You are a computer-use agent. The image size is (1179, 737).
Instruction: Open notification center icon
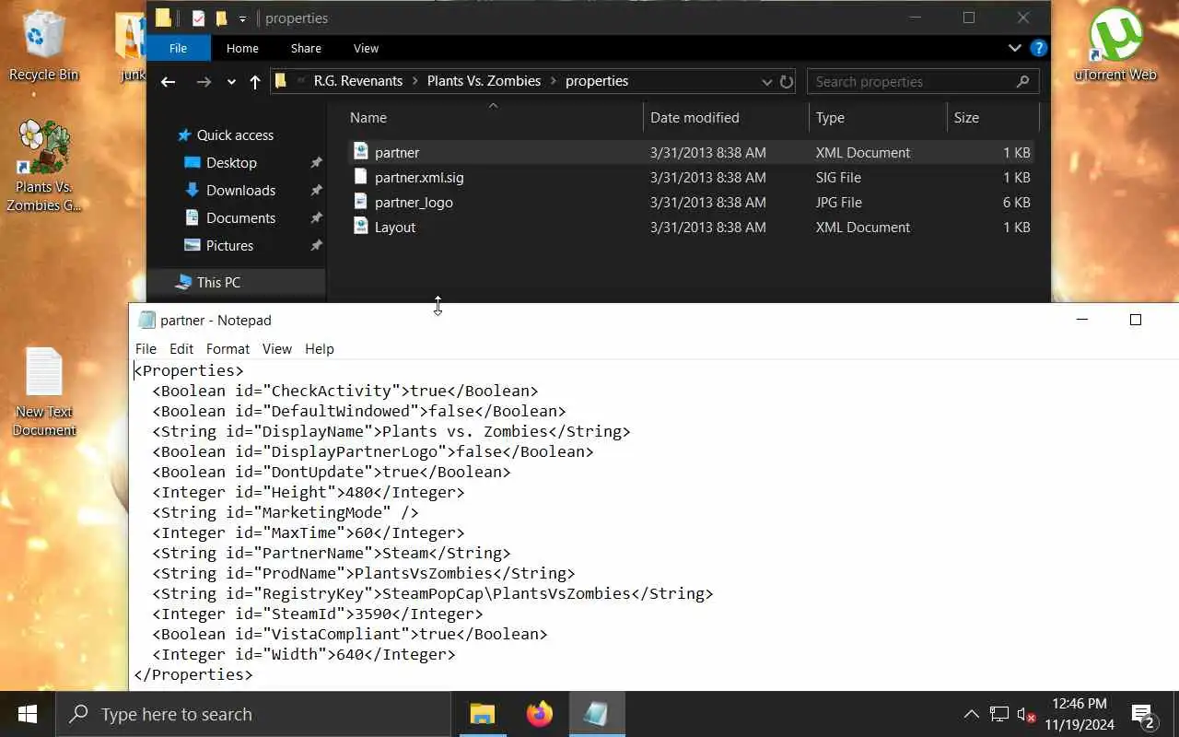(1144, 715)
